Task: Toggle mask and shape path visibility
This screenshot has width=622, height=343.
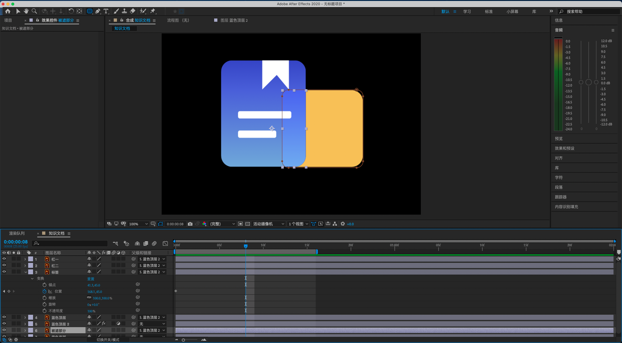Action: tap(160, 224)
